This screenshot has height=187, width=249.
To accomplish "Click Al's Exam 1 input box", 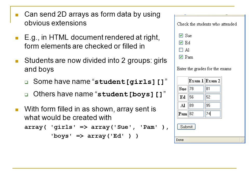I will pos(196,105).
